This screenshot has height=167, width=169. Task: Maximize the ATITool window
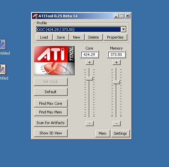tap(122, 16)
